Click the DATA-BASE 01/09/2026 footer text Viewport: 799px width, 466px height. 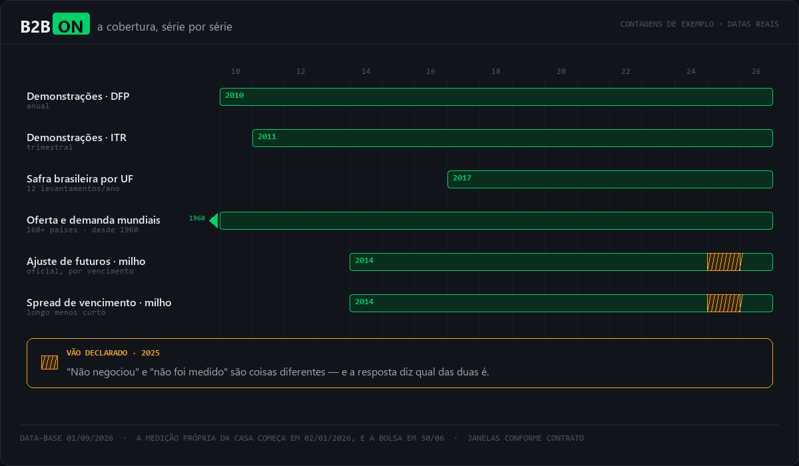click(67, 438)
